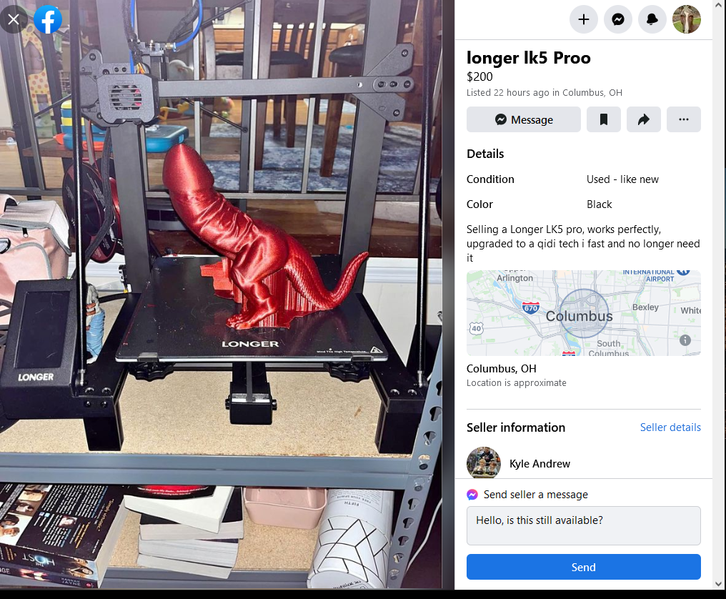This screenshot has width=726, height=599.
Task: Open the Seller details link
Action: click(x=670, y=427)
